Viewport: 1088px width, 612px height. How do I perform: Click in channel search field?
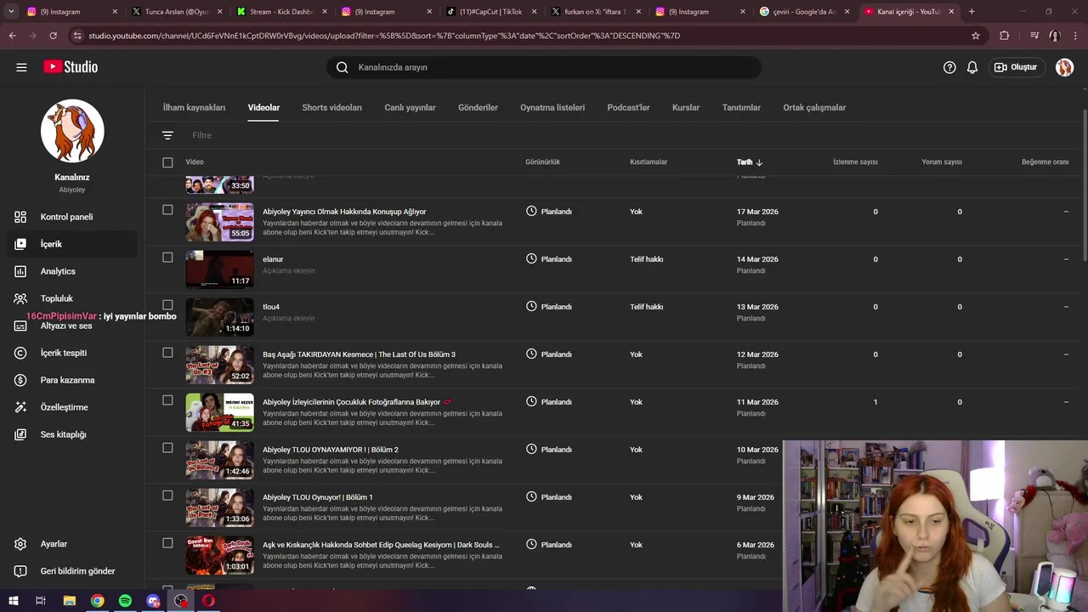[544, 67]
